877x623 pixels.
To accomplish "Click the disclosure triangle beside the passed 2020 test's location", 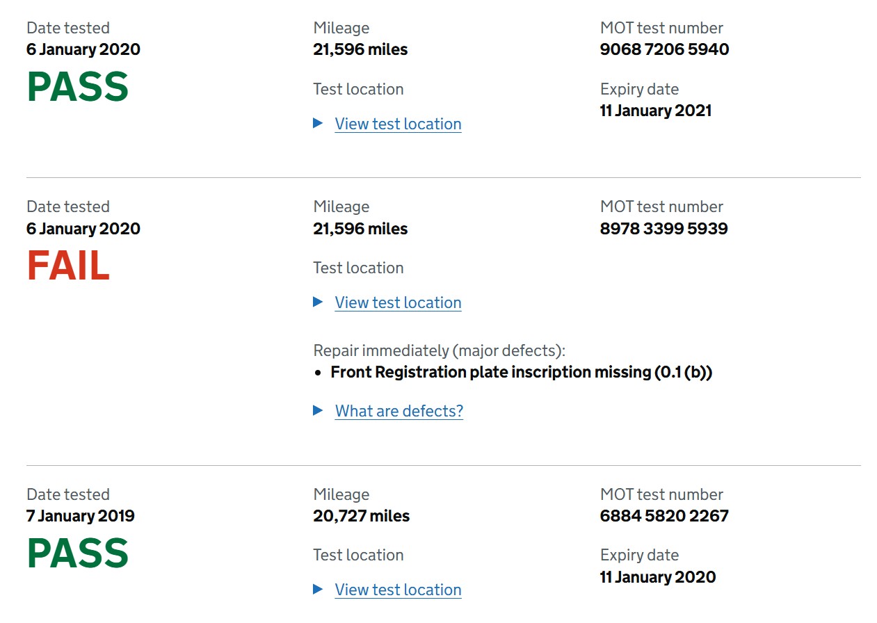I will coord(318,123).
